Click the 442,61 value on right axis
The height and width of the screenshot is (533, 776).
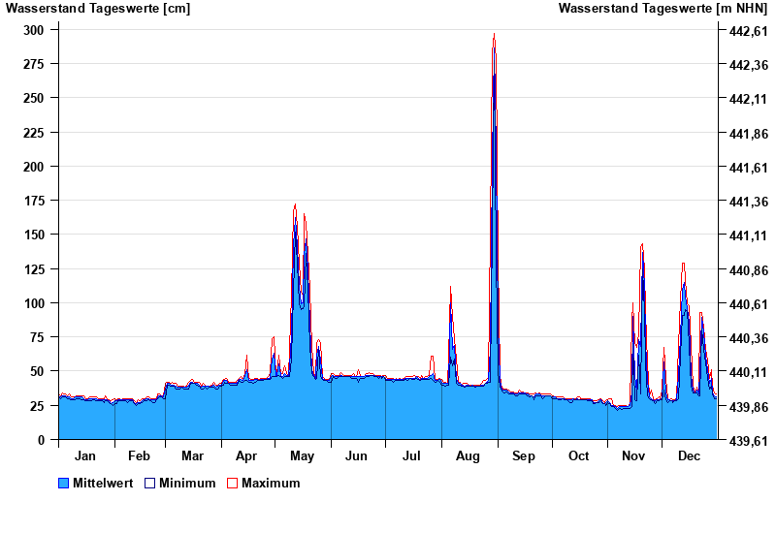click(747, 32)
